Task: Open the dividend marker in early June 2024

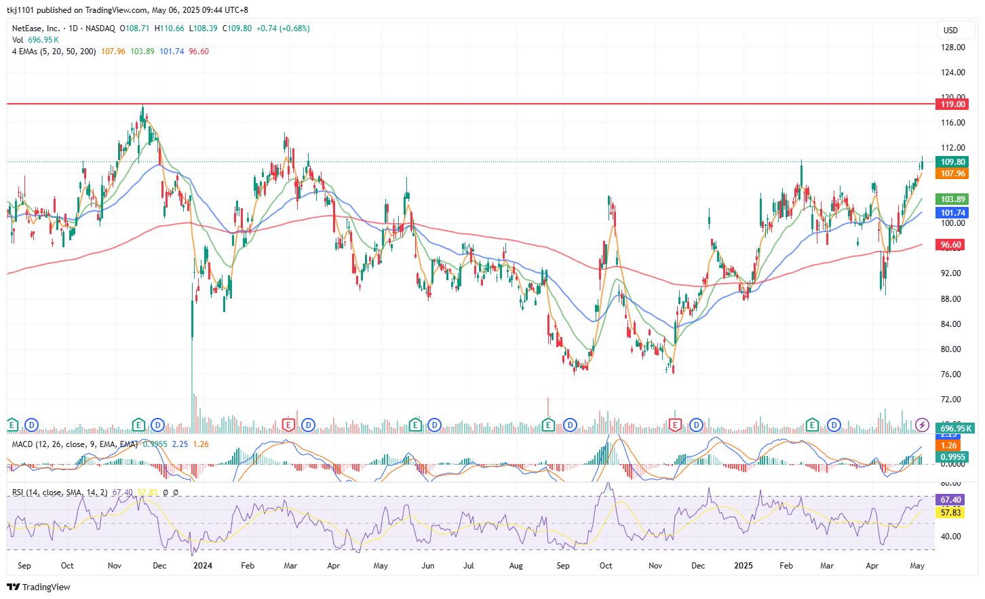Action: [x=434, y=425]
